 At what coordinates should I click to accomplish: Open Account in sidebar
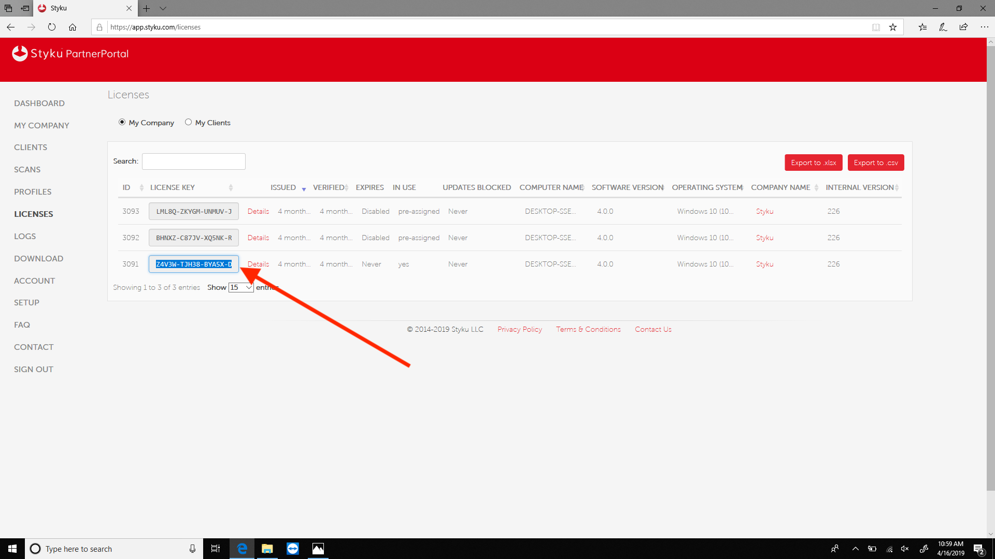coord(34,281)
